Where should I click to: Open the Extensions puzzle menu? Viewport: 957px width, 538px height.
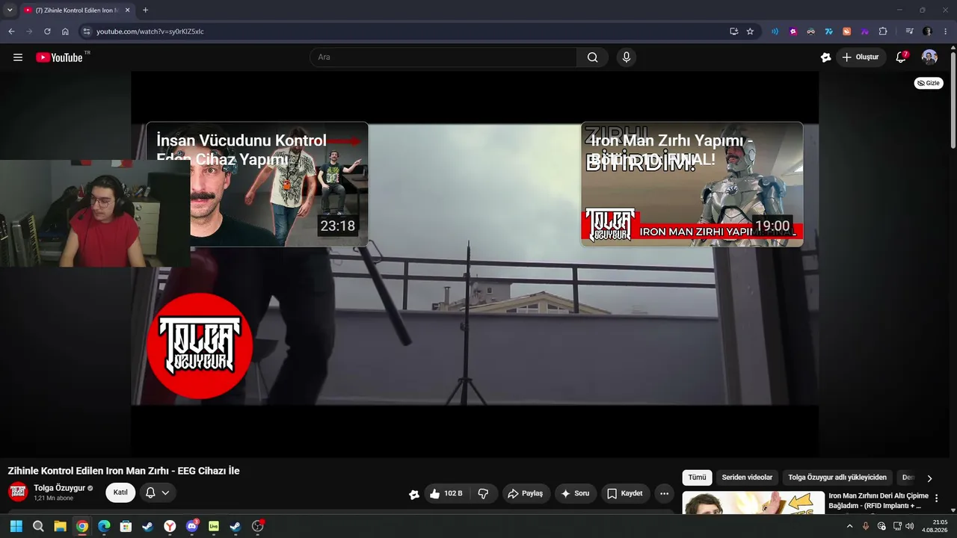tap(883, 31)
